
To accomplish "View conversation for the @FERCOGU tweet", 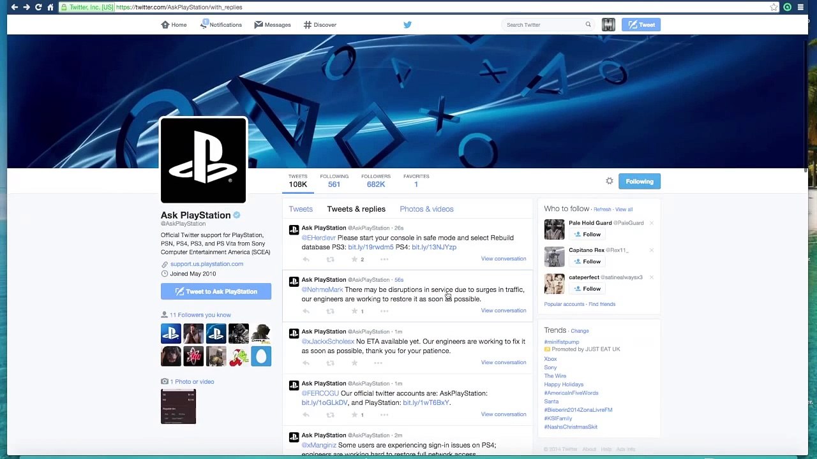I will click(504, 414).
